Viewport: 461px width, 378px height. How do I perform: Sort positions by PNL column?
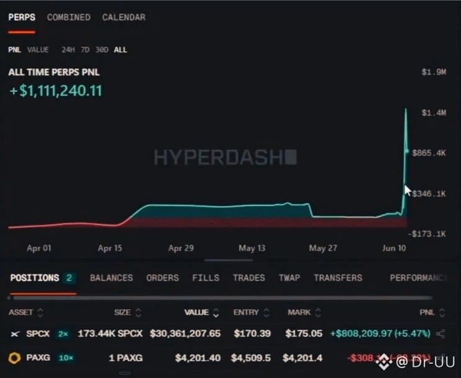pyautogui.click(x=432, y=312)
